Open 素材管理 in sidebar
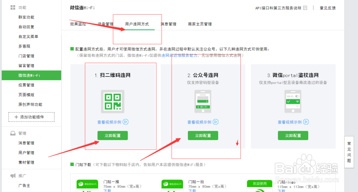 pos(26,162)
